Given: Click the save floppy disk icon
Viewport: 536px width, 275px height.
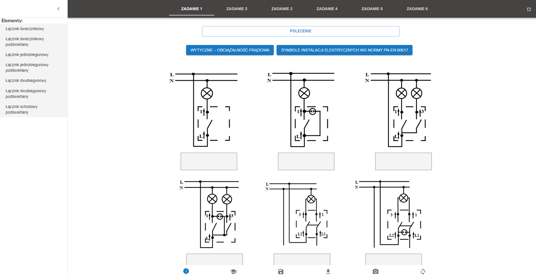Looking at the screenshot, I should click(281, 271).
